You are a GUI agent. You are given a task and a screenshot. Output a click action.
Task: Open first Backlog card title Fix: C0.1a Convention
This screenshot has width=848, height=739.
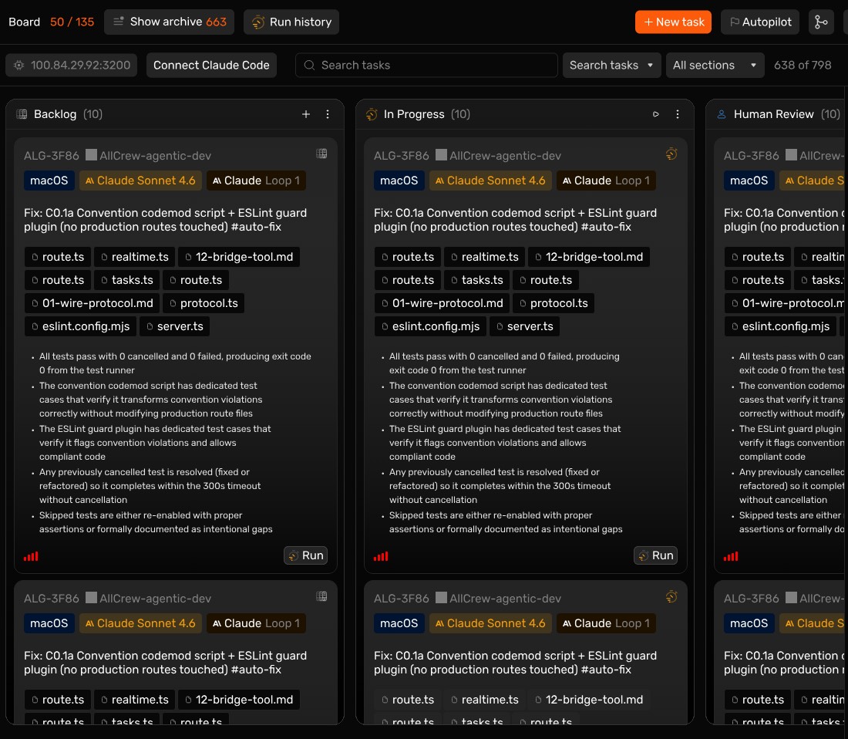[x=166, y=220]
